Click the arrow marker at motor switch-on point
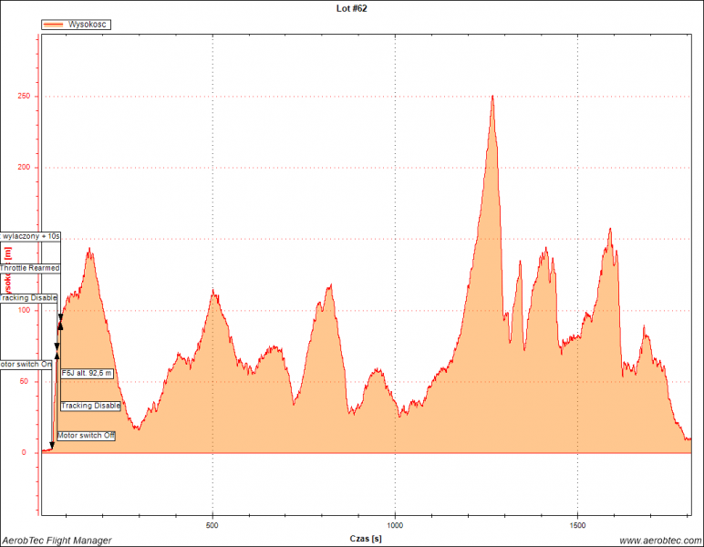Image resolution: width=704 pixels, height=547 pixels. (x=51, y=446)
